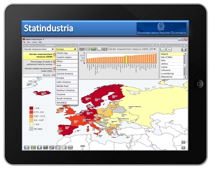The image size is (211, 169).
Task: Open the wrench settings tool
Action: (x=52, y=147)
